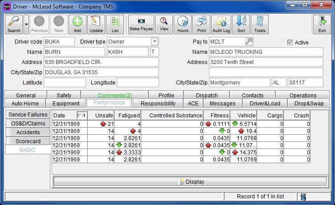Open the dropdown arrow beside Search
Image resolution: width=335 pixels, height=205 pixels.
(26, 24)
